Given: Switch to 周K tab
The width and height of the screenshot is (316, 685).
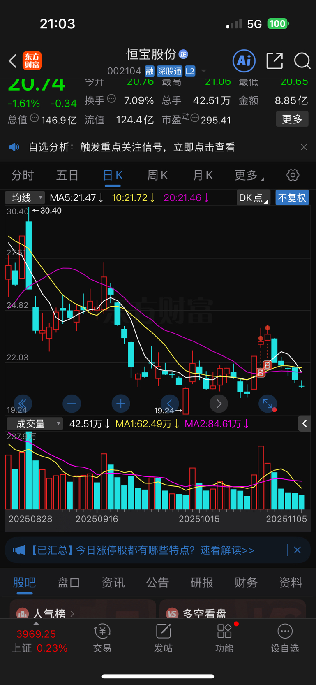Looking at the screenshot, I should point(157,176).
